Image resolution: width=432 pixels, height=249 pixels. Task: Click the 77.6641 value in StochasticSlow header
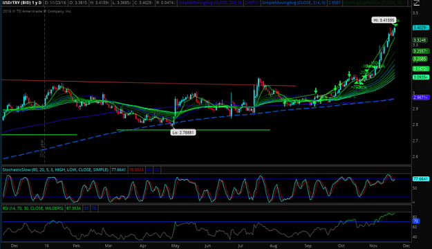[x=118, y=170]
